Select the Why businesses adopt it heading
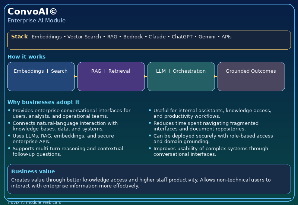Image resolution: width=298 pixels, height=205 pixels. point(43,102)
